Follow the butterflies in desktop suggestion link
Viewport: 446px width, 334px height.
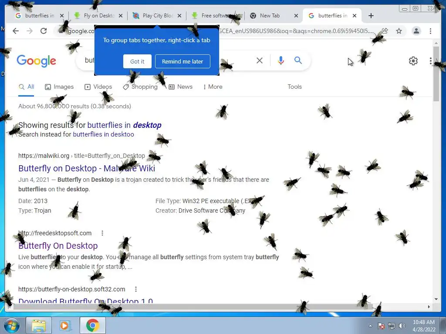(124, 125)
